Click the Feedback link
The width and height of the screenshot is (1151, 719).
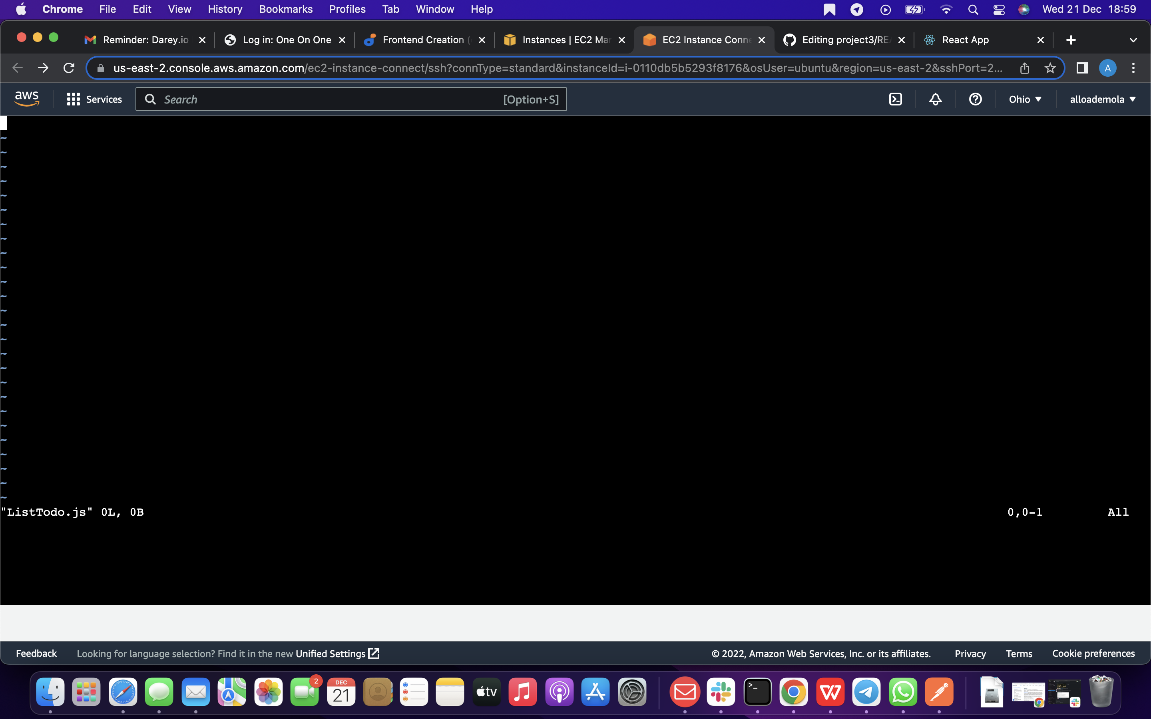tap(36, 653)
